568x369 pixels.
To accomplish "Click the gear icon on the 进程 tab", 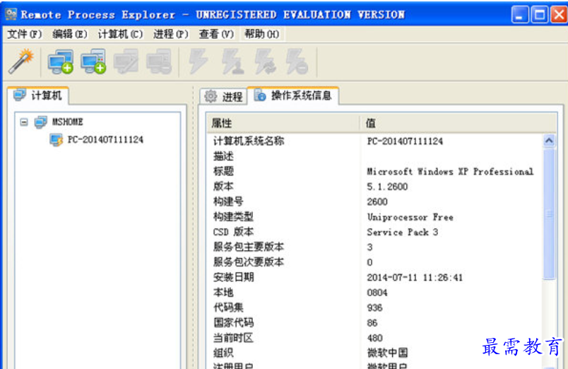I will [x=211, y=96].
